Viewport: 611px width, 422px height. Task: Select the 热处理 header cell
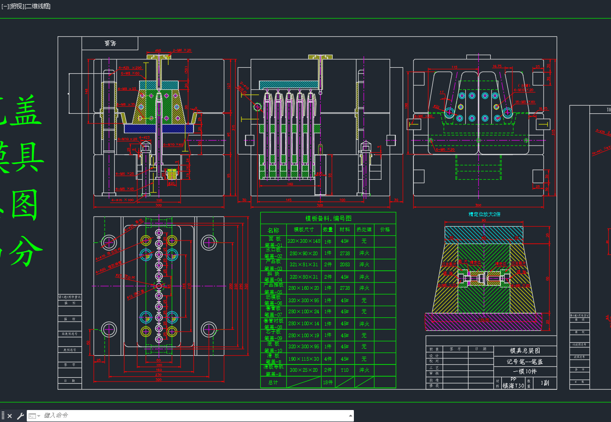tap(364, 229)
